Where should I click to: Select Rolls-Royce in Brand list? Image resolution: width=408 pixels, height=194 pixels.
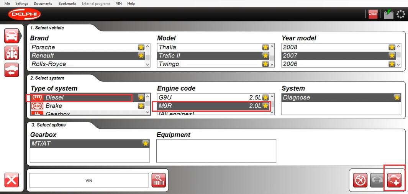88,64
